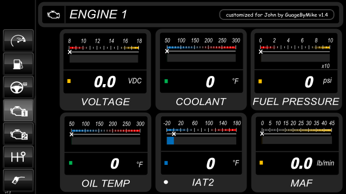Open the fuel nozzle page
This screenshot has height=194, width=346.
(x=18, y=181)
